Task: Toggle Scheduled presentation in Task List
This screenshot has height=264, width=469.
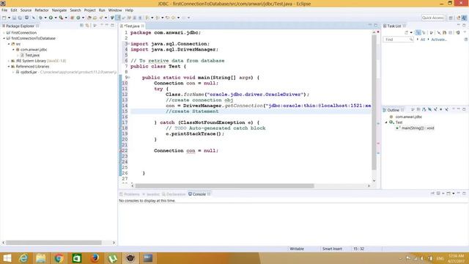Action: (x=424, y=32)
